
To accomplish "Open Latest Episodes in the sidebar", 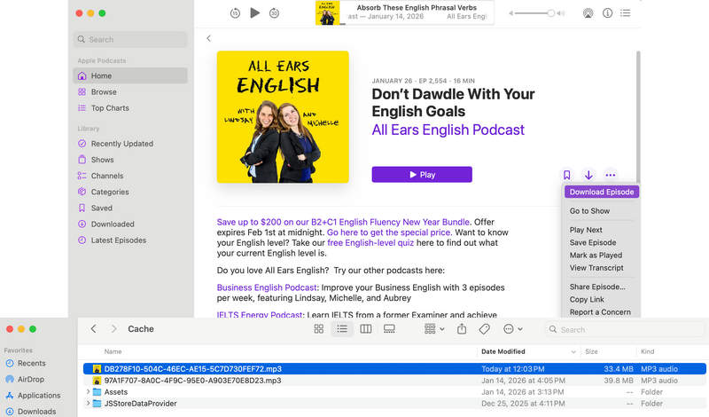I will (130, 240).
